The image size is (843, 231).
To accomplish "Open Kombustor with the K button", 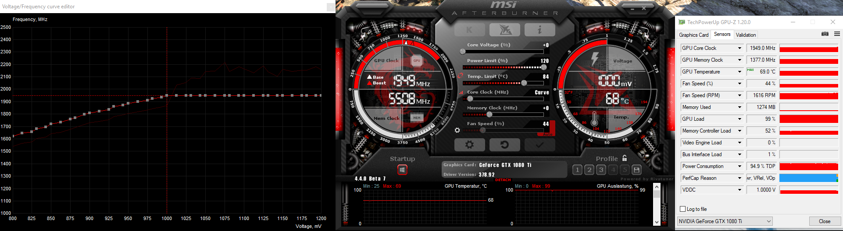I will click(469, 30).
